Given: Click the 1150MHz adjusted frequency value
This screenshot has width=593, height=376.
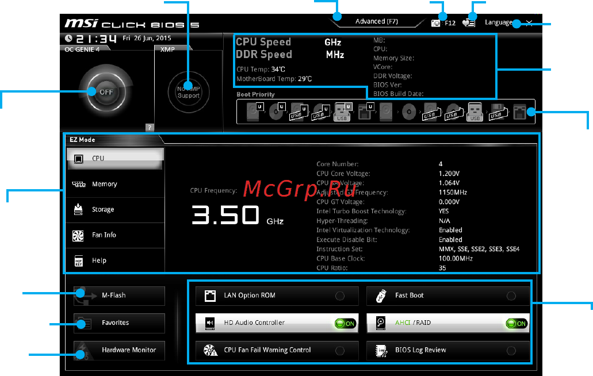Looking at the screenshot, I should click(453, 193).
